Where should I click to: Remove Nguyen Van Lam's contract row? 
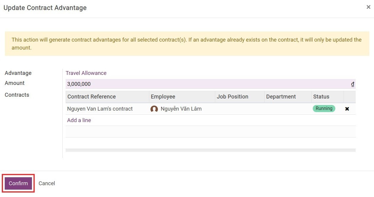347,109
